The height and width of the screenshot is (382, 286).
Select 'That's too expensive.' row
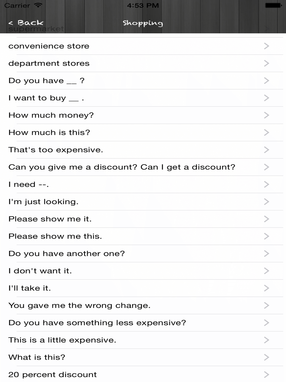pos(143,150)
